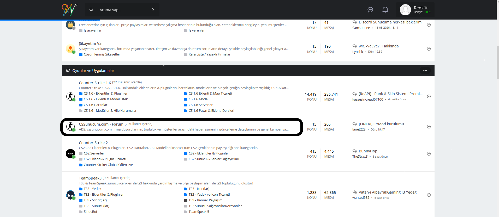Open the Şikayetim Var forum
Image resolution: width=499 pixels, height=217 pixels.
pos(91,44)
